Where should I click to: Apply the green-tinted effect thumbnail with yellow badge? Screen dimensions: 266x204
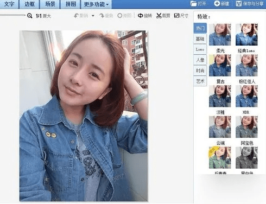[x=220, y=158]
